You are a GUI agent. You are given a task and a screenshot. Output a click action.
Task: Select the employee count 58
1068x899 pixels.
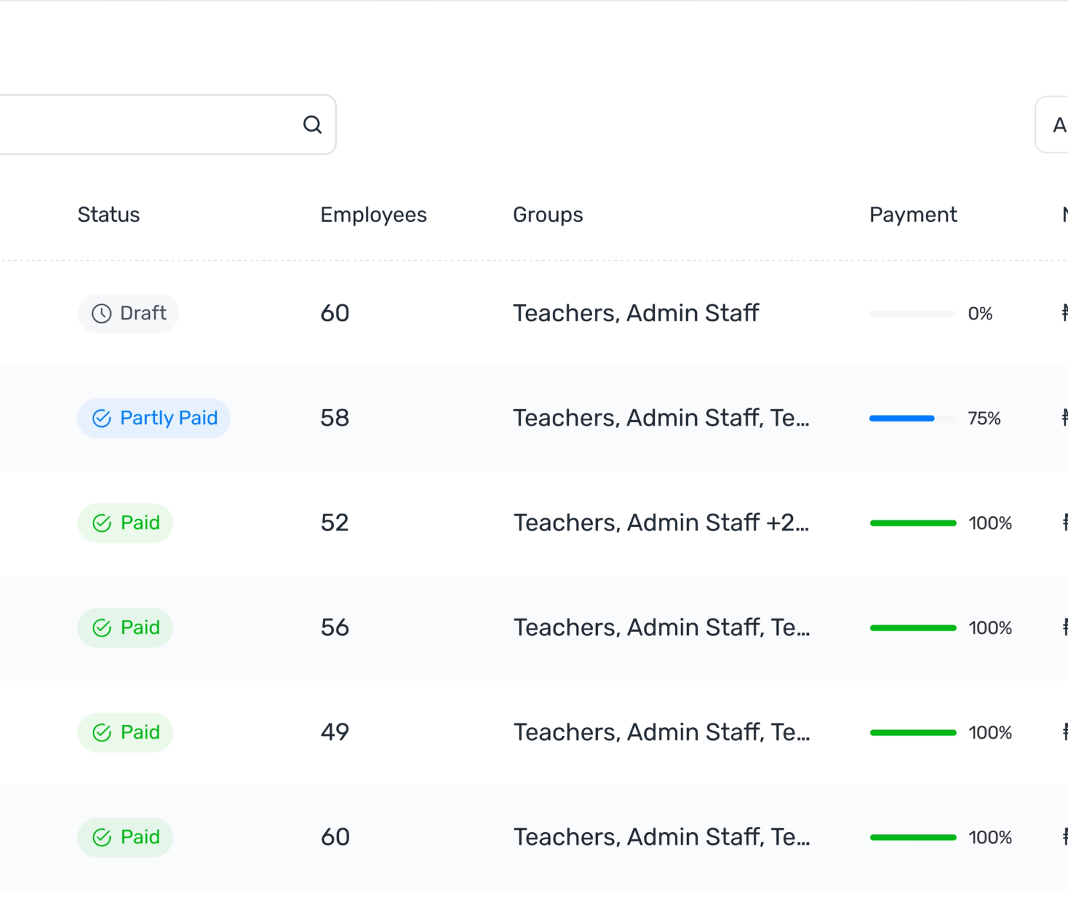pyautogui.click(x=335, y=418)
